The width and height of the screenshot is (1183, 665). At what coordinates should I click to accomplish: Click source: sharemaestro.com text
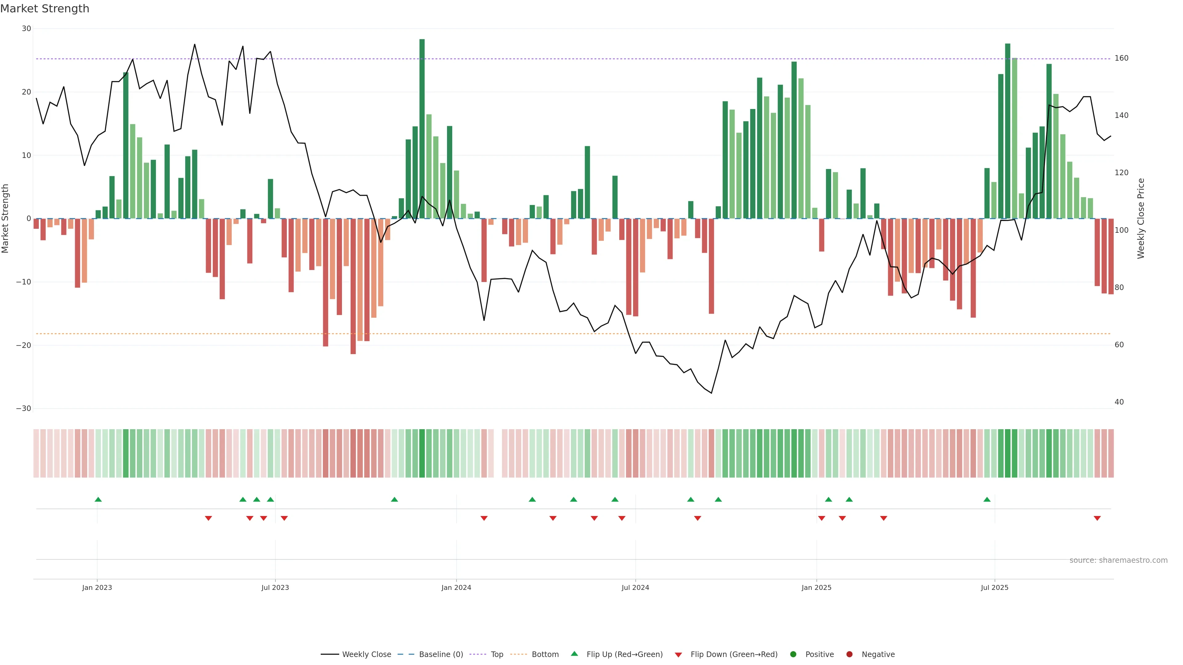(x=1118, y=560)
